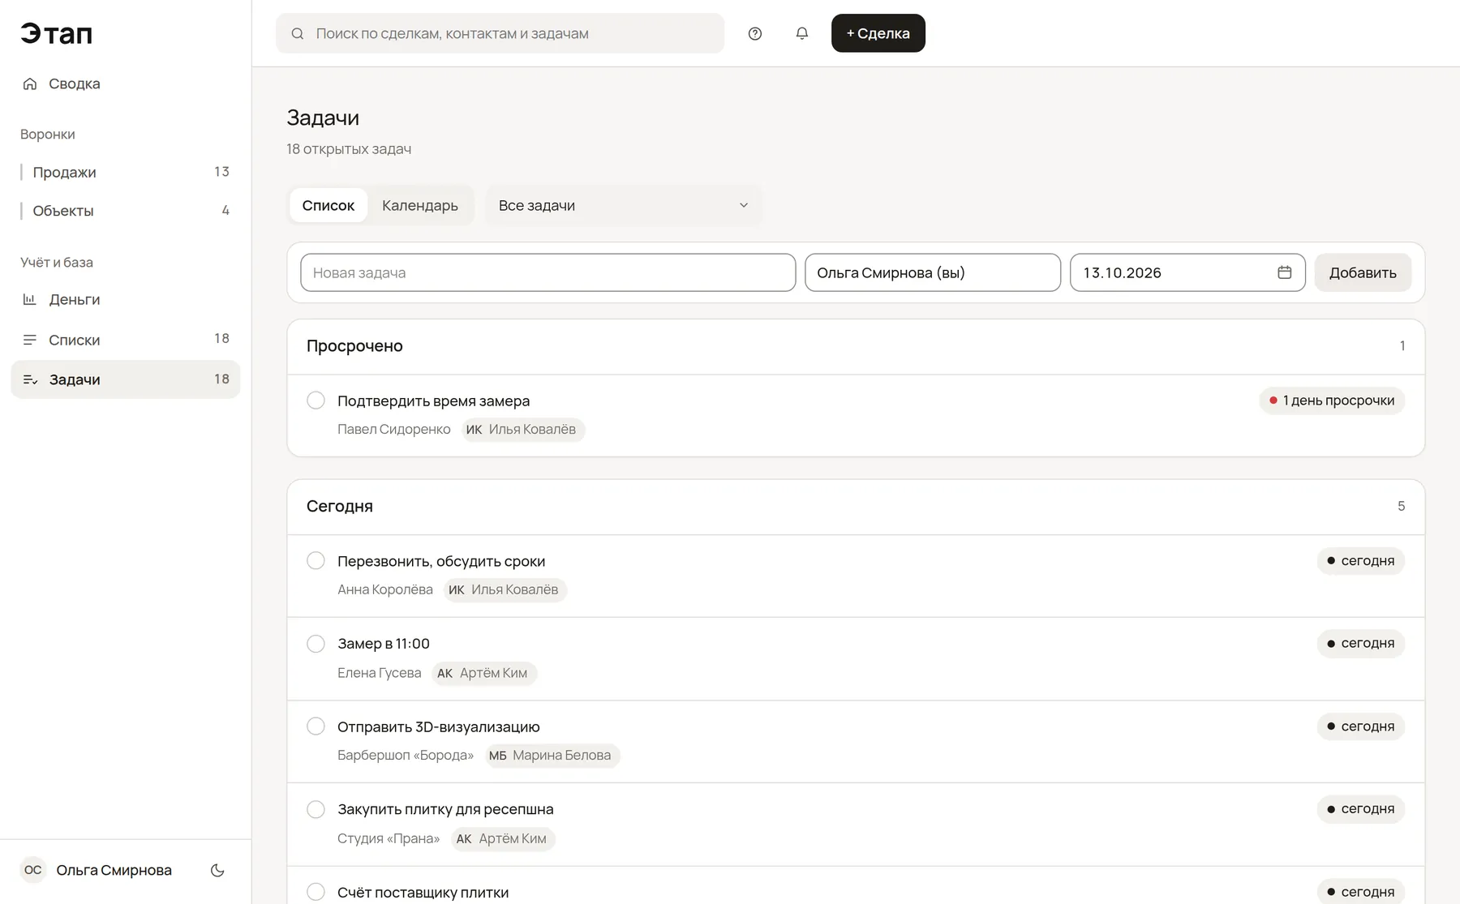Open assignee chip Илья Ковалёв under overdue task

point(523,430)
